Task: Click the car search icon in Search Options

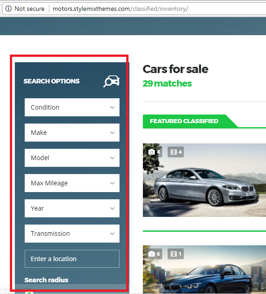Action: click(x=112, y=81)
